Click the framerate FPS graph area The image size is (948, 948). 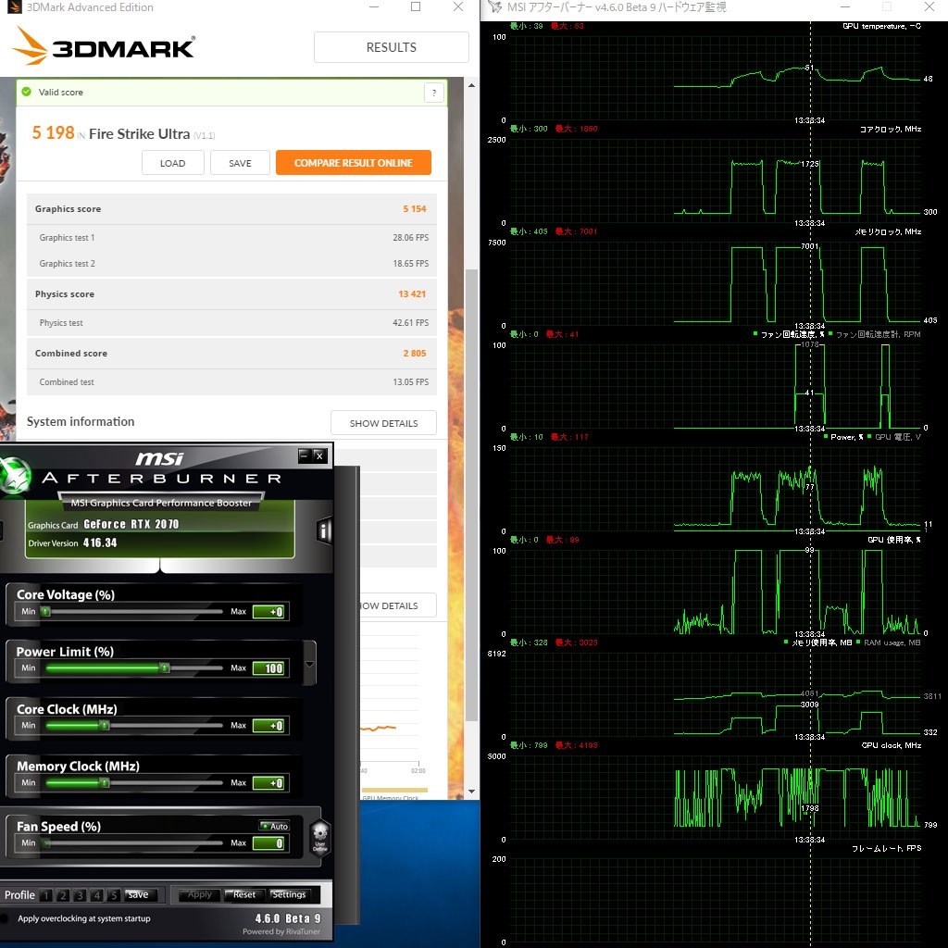(x=715, y=901)
